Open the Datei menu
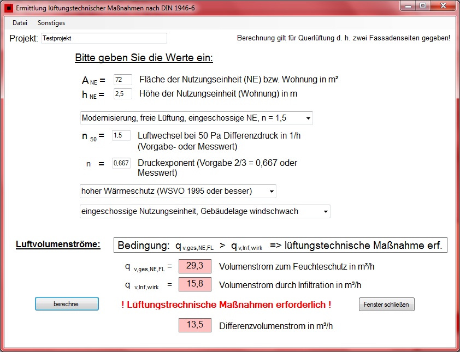460x352 pixels. 20,23
